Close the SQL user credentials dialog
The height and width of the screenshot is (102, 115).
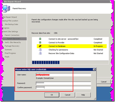[94, 69]
